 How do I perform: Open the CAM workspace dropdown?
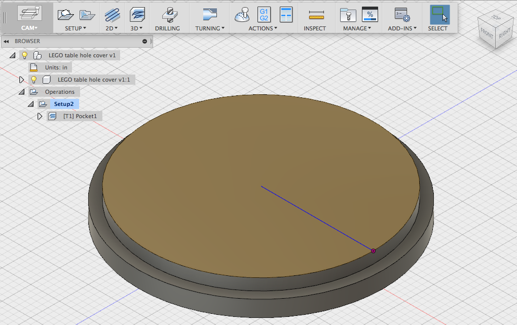29,28
